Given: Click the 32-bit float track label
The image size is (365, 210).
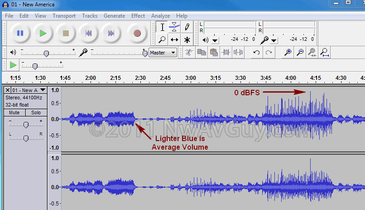Looking at the screenshot, I should click(17, 105).
